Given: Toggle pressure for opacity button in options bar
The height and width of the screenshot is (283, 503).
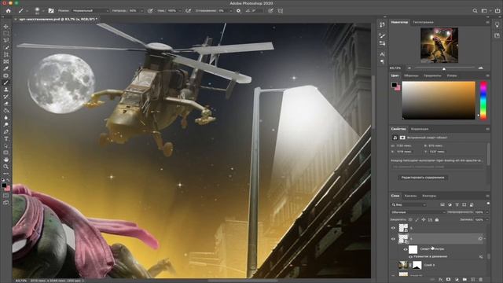Looking at the screenshot, I should pos(150,10).
